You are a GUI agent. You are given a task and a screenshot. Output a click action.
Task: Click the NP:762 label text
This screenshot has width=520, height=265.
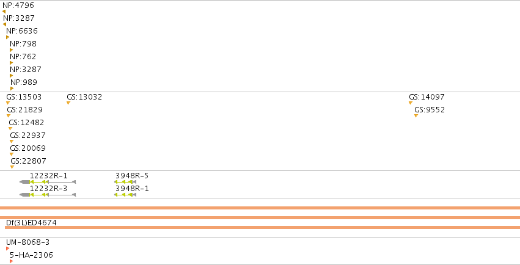pos(23,57)
